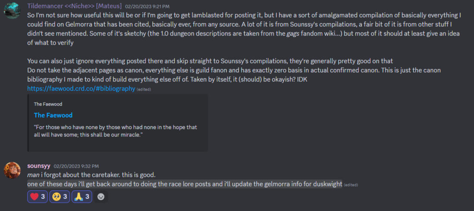
Task: Click the (edited) label after "duskwight"
Action: [351, 185]
